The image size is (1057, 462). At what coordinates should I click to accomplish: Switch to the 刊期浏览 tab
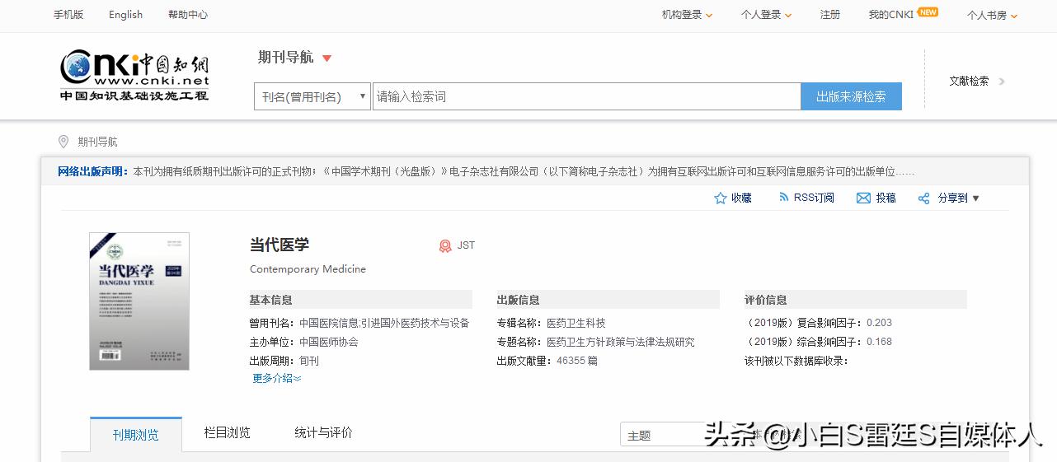pos(136,435)
